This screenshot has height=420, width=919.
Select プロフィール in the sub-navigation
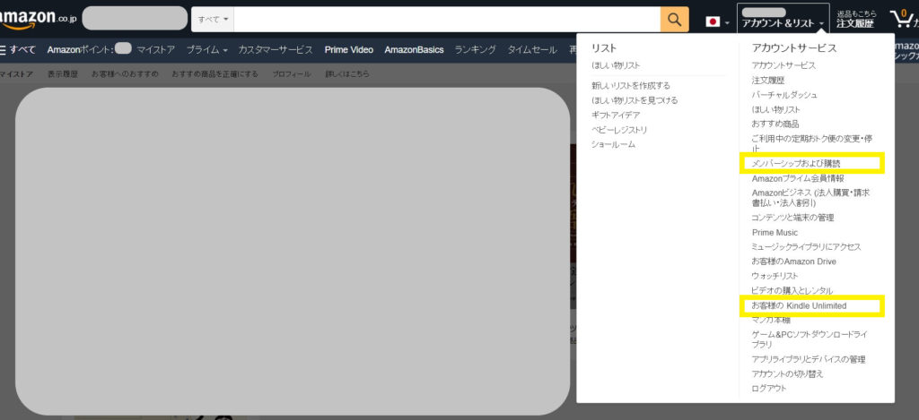point(292,74)
